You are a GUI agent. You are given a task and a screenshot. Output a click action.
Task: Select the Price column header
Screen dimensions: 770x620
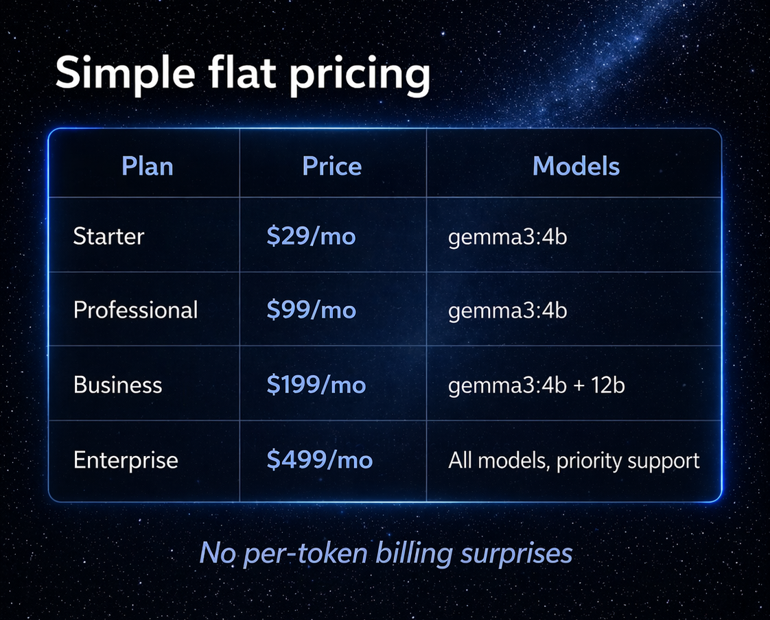tap(332, 166)
